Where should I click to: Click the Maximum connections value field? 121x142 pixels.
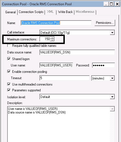(45, 39)
